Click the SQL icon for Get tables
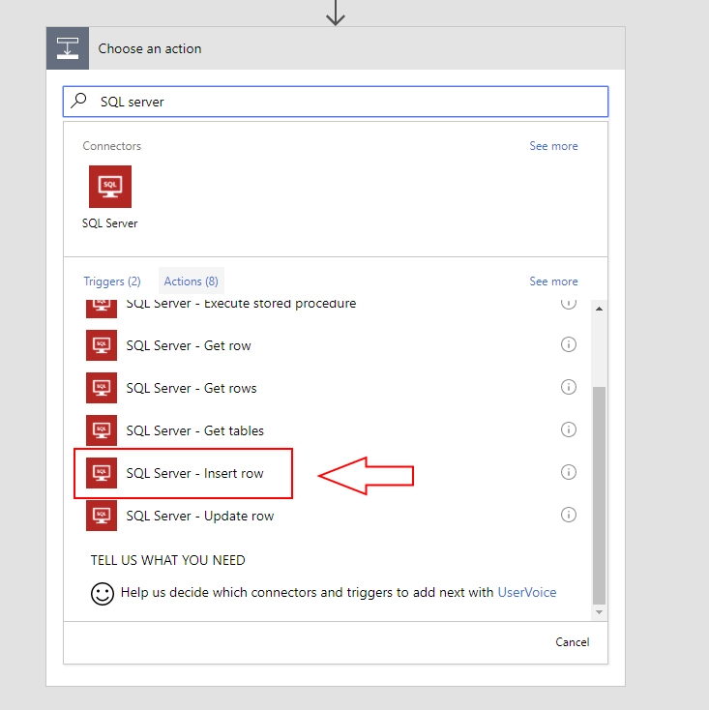709x710 pixels. (102, 430)
